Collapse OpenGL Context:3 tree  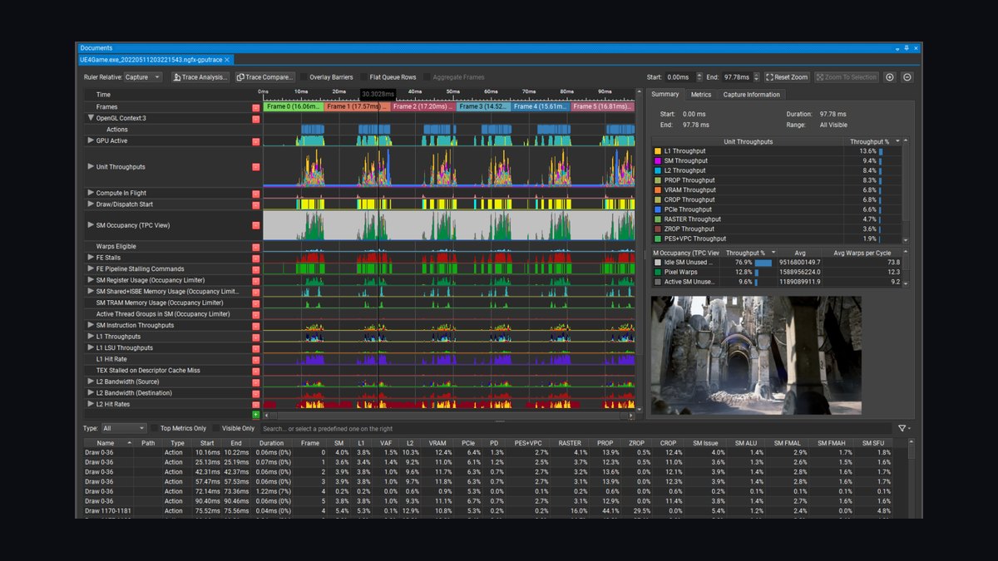[x=91, y=118]
